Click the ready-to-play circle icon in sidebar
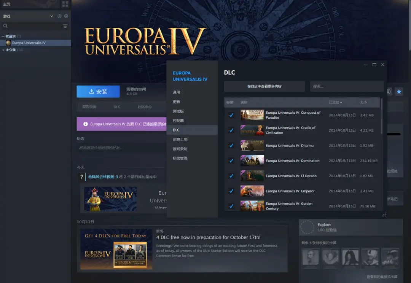 pyautogui.click(x=66, y=16)
